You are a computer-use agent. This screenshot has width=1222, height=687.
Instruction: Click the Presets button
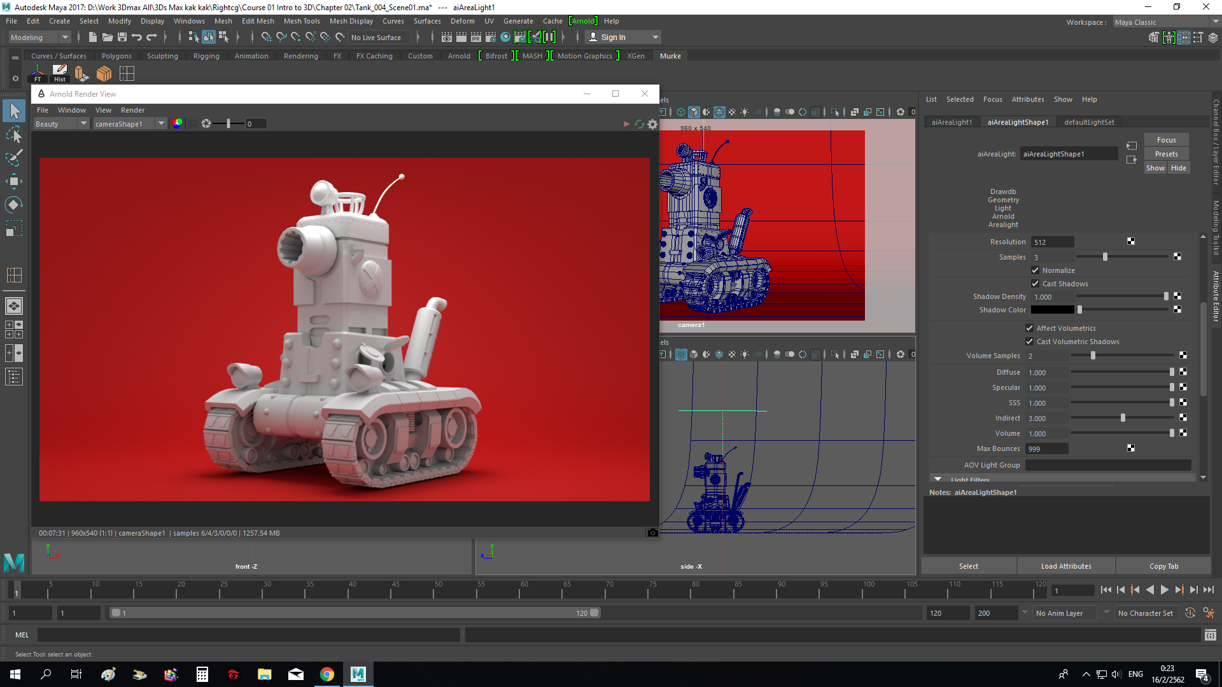(1166, 154)
